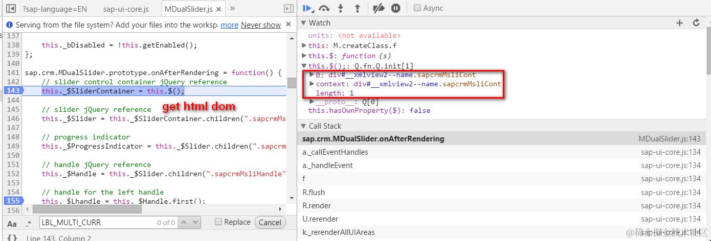This screenshot has width=711, height=241.
Task: Add a new watch expression
Action: 680,23
